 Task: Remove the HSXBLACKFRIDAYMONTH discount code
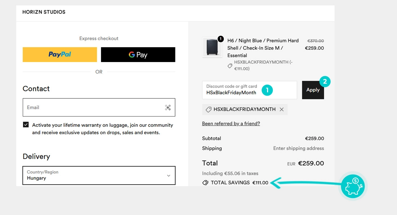pyautogui.click(x=282, y=109)
